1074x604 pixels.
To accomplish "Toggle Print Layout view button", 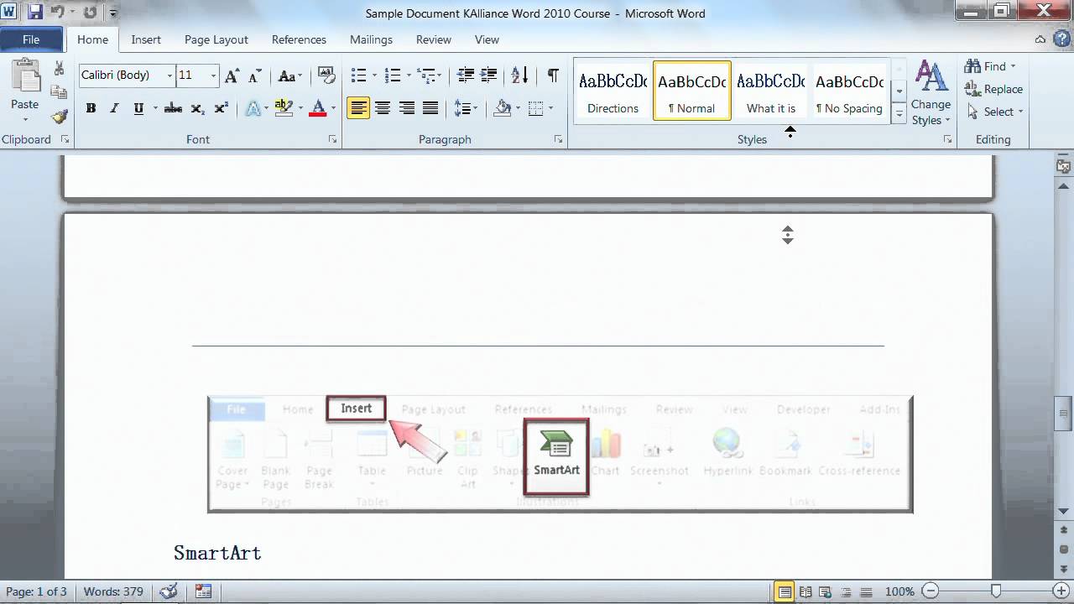I will pyautogui.click(x=785, y=592).
